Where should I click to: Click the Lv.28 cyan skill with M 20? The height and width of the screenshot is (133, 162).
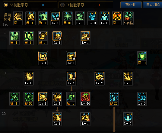[114, 99]
